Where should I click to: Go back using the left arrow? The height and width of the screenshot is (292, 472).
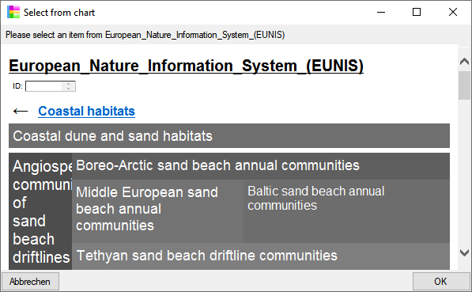[x=21, y=112]
